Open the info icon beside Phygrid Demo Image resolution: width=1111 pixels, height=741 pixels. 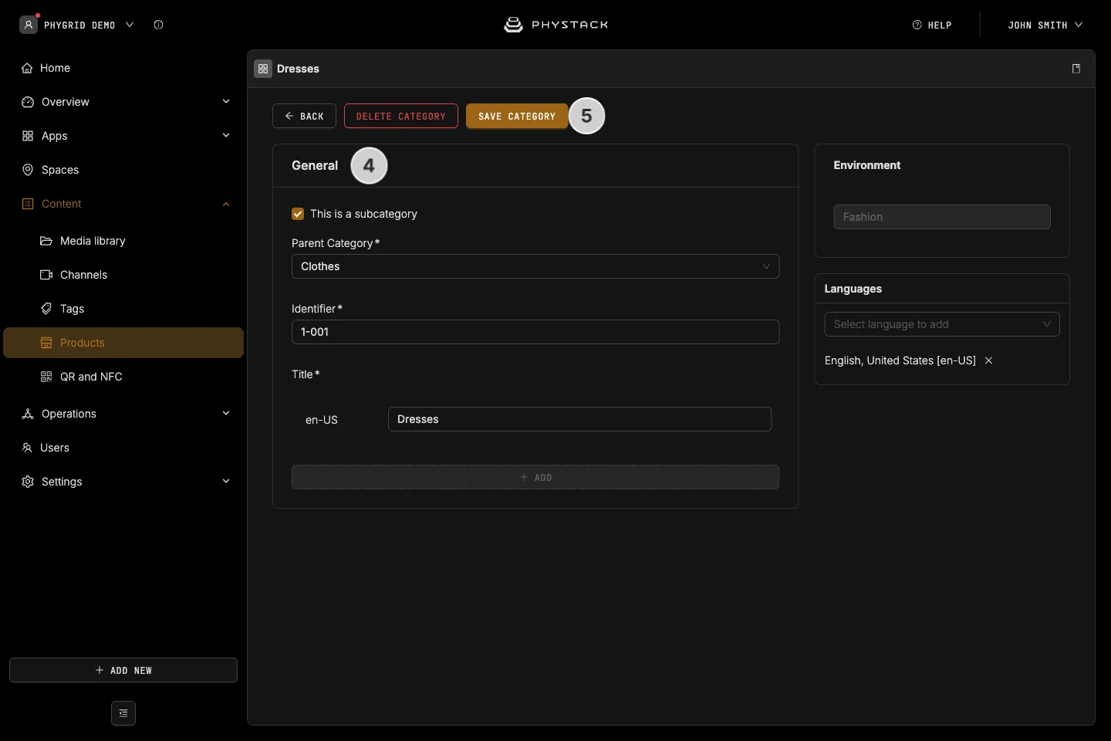point(158,25)
